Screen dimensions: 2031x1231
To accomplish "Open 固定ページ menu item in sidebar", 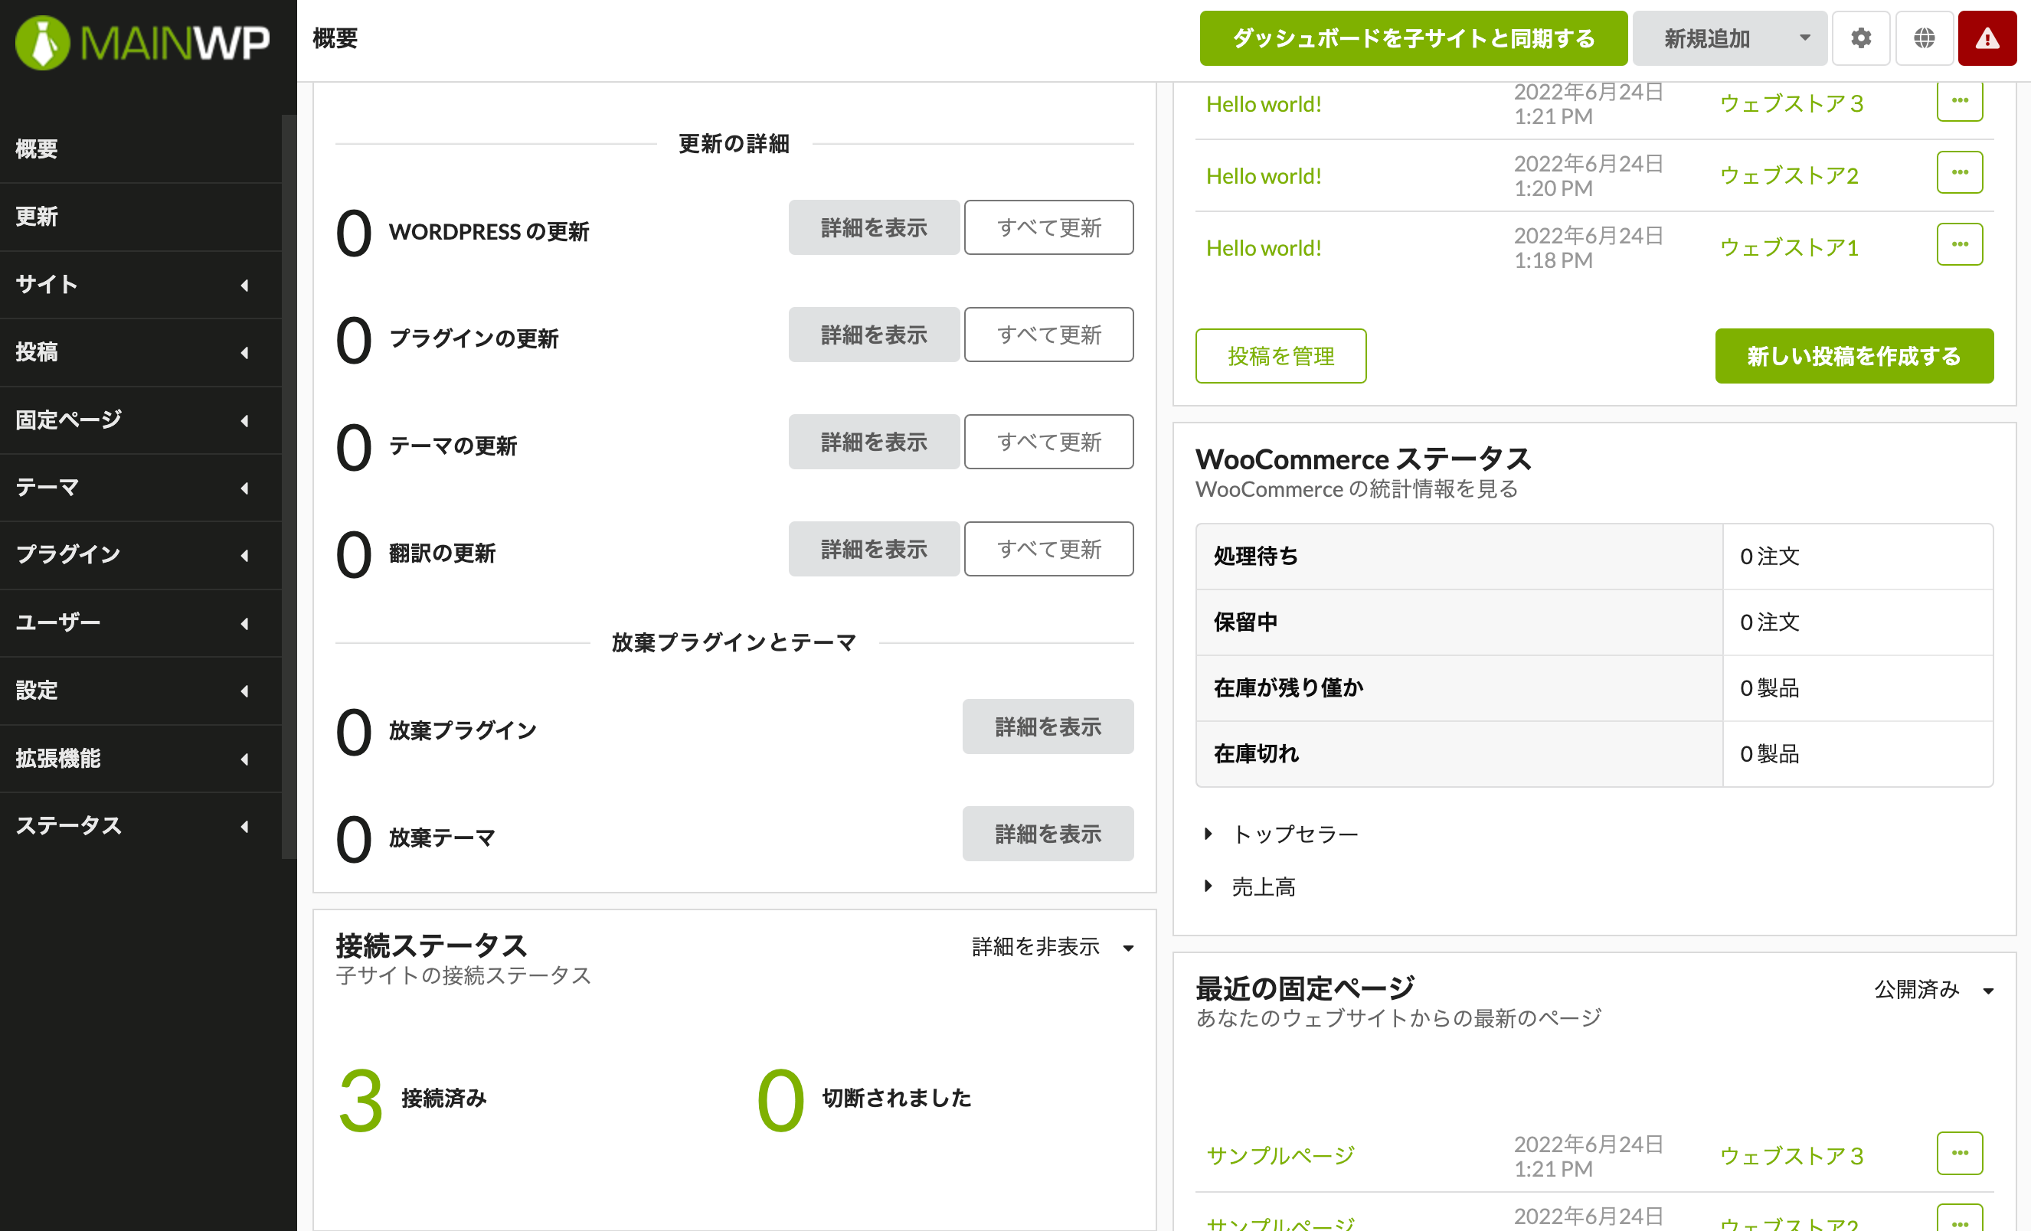I will point(141,420).
